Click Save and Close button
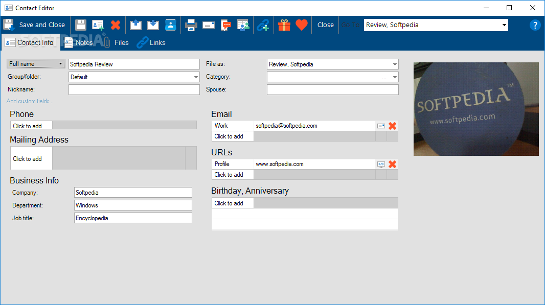The image size is (545, 305). [x=34, y=25]
